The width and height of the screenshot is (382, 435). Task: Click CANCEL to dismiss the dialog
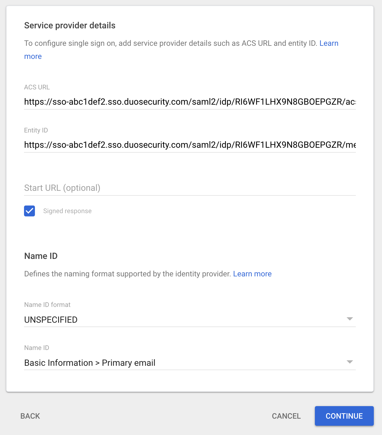(x=286, y=416)
